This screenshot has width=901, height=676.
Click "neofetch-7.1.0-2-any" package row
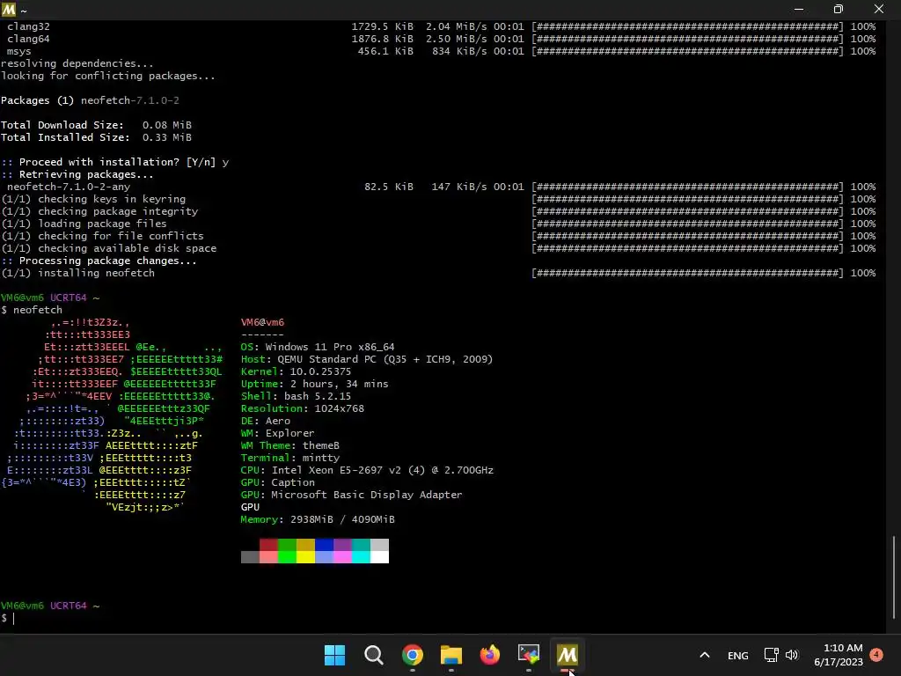tap(442, 187)
